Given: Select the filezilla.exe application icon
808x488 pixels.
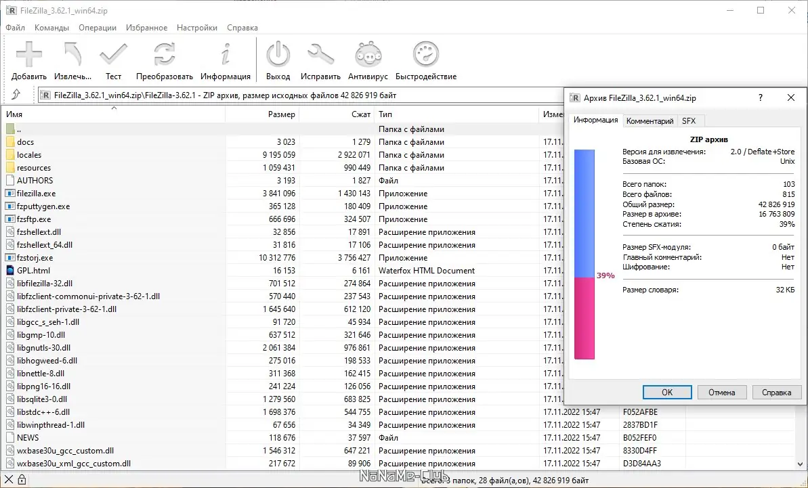Looking at the screenshot, I should 10,194.
